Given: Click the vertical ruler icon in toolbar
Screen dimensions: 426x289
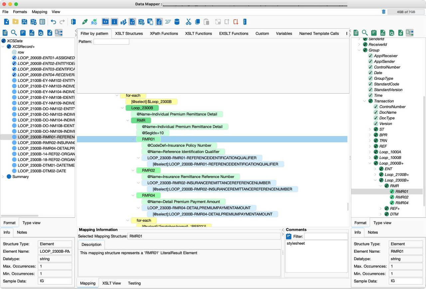Looking at the screenshot, I should [245, 22].
